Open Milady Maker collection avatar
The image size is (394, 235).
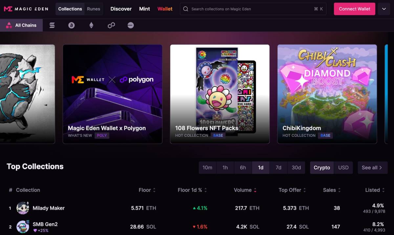pos(23,208)
